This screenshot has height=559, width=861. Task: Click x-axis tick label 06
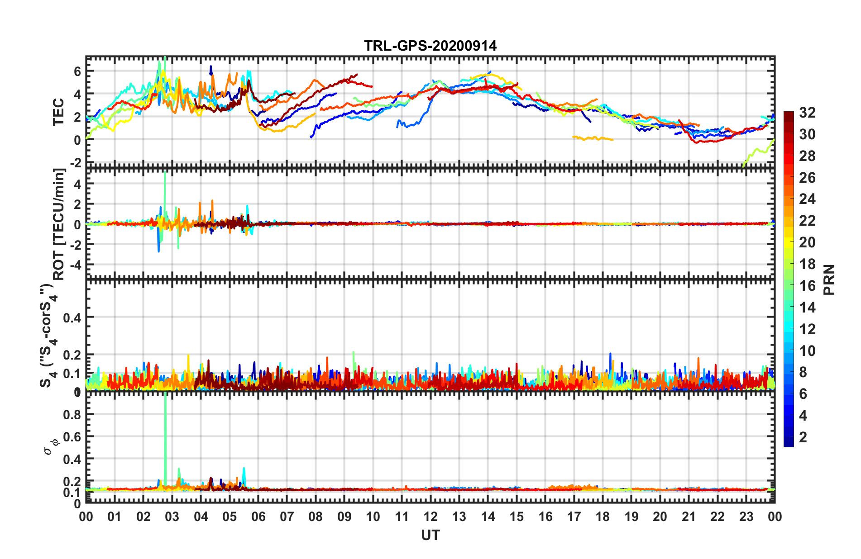258,516
